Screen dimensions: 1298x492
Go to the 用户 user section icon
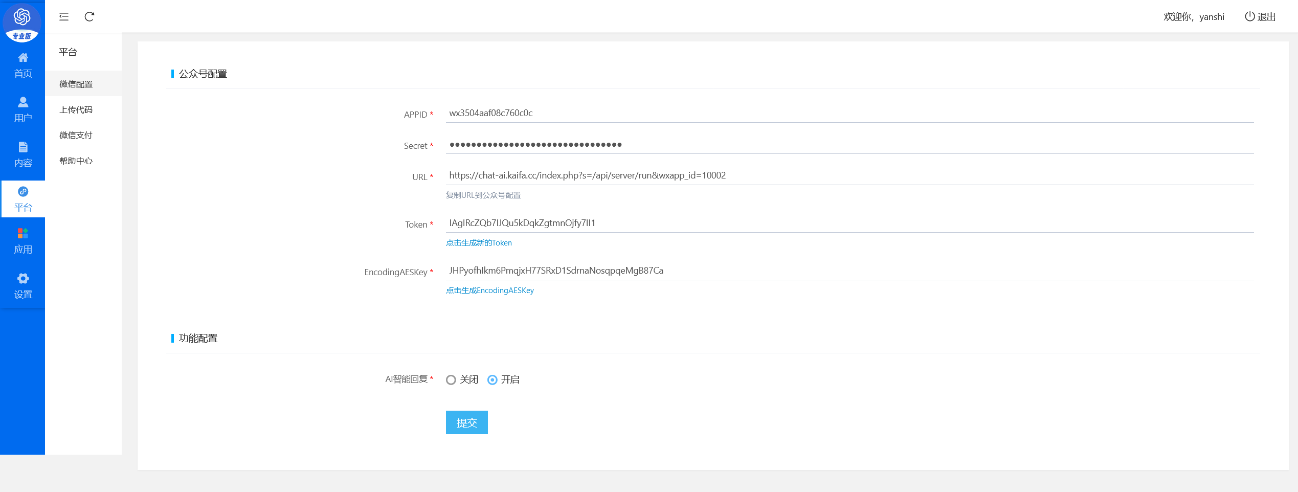click(23, 102)
